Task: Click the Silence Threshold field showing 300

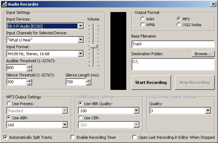Action: 16,82
